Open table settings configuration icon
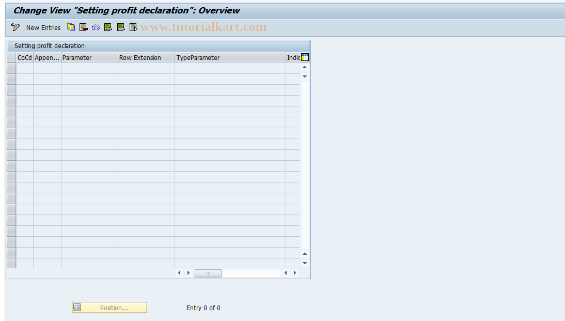 tap(305, 57)
